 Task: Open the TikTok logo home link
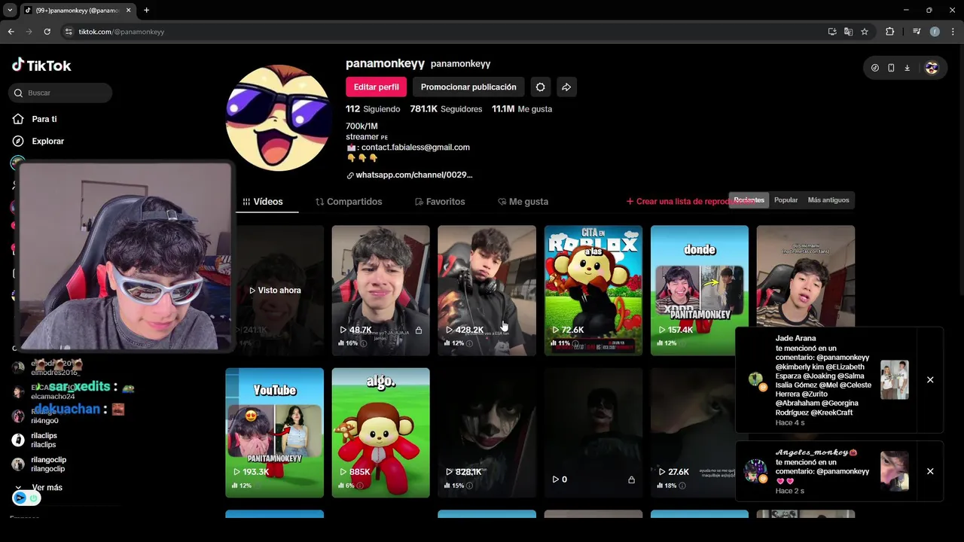point(41,65)
